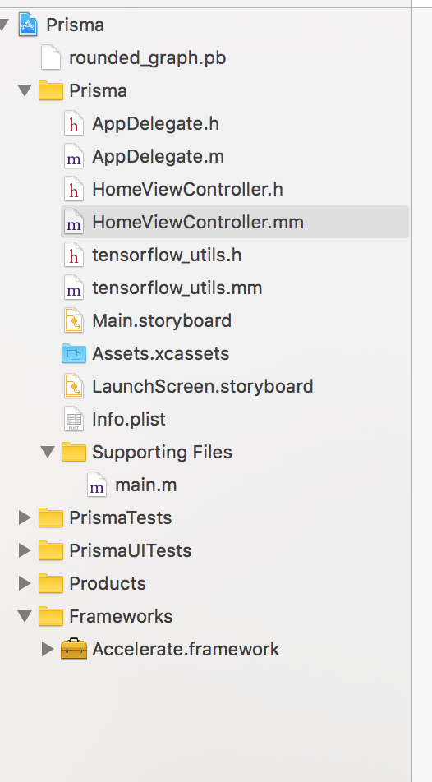
Task: Expand the PrismaTests folder
Action: (x=25, y=517)
